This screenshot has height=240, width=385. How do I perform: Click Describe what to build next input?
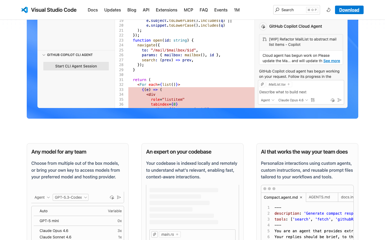(x=301, y=92)
